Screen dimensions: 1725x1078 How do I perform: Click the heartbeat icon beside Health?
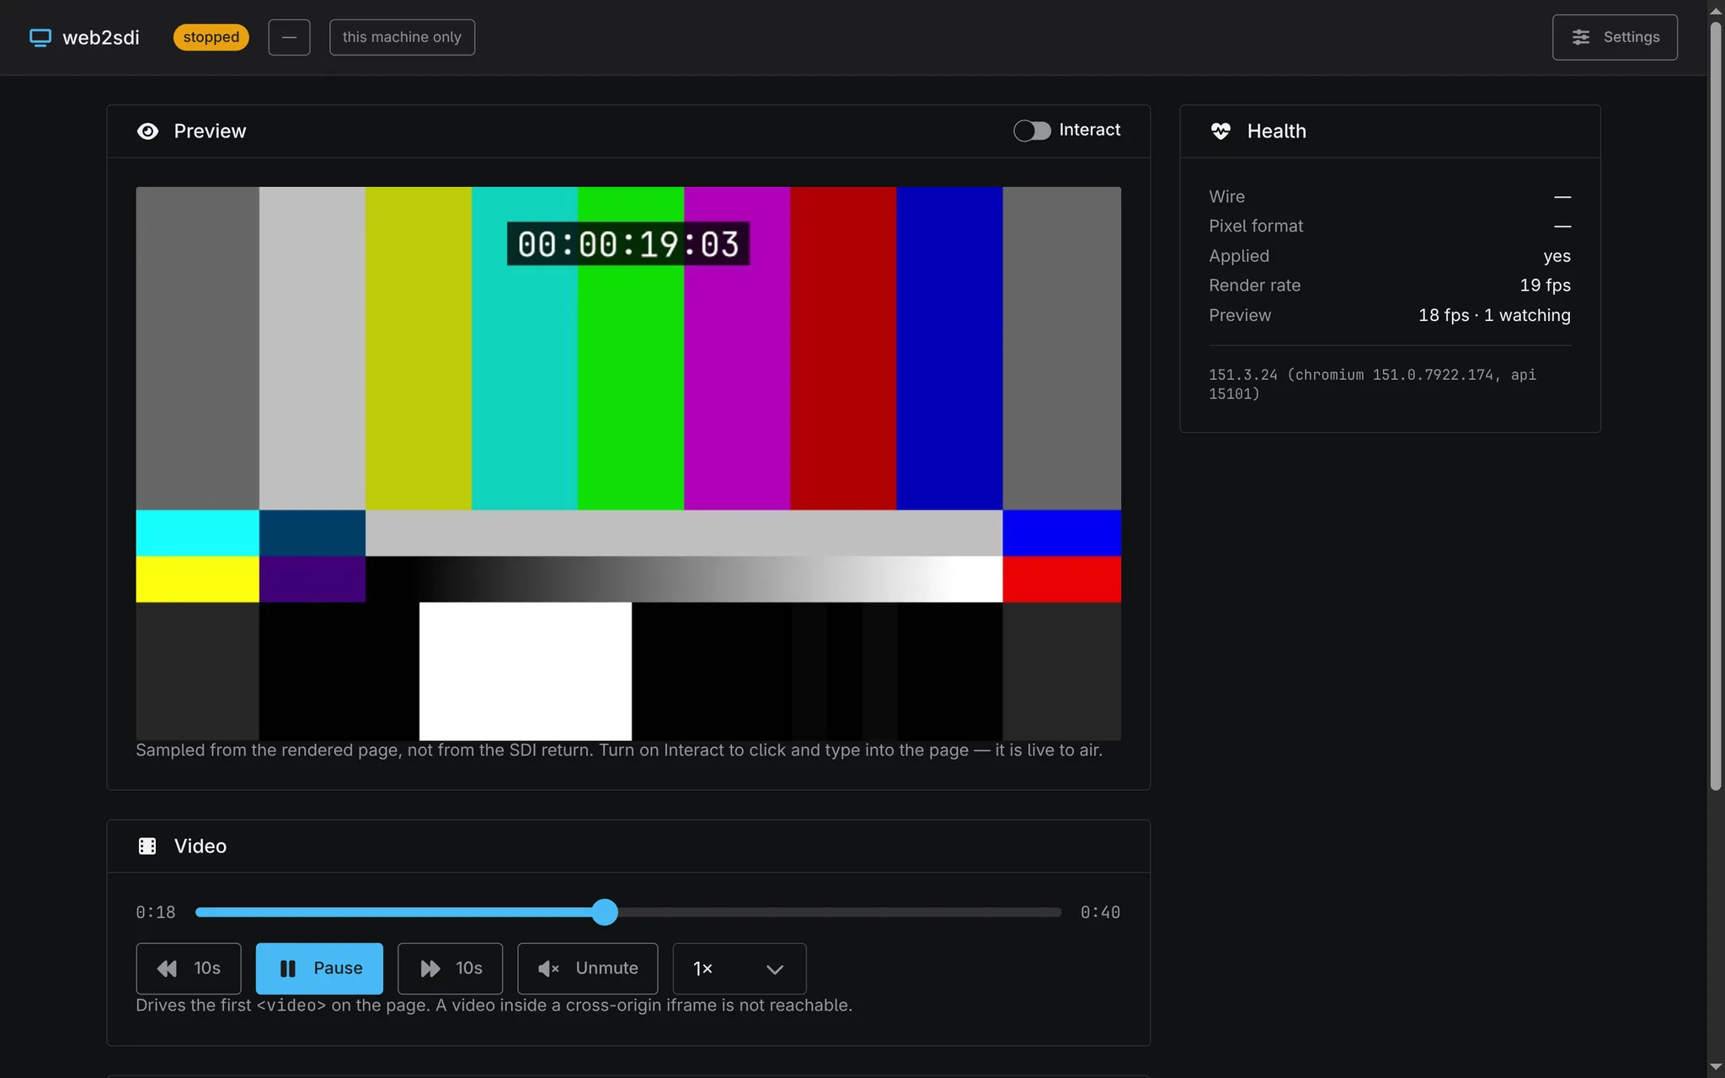tap(1220, 131)
